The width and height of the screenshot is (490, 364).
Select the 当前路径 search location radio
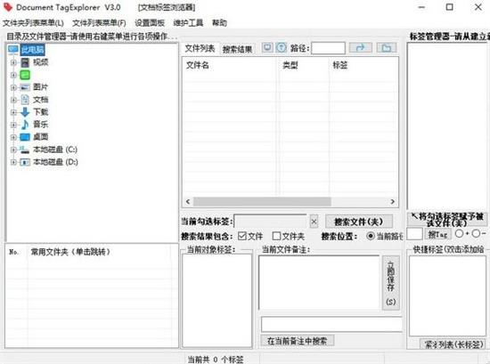(x=371, y=236)
